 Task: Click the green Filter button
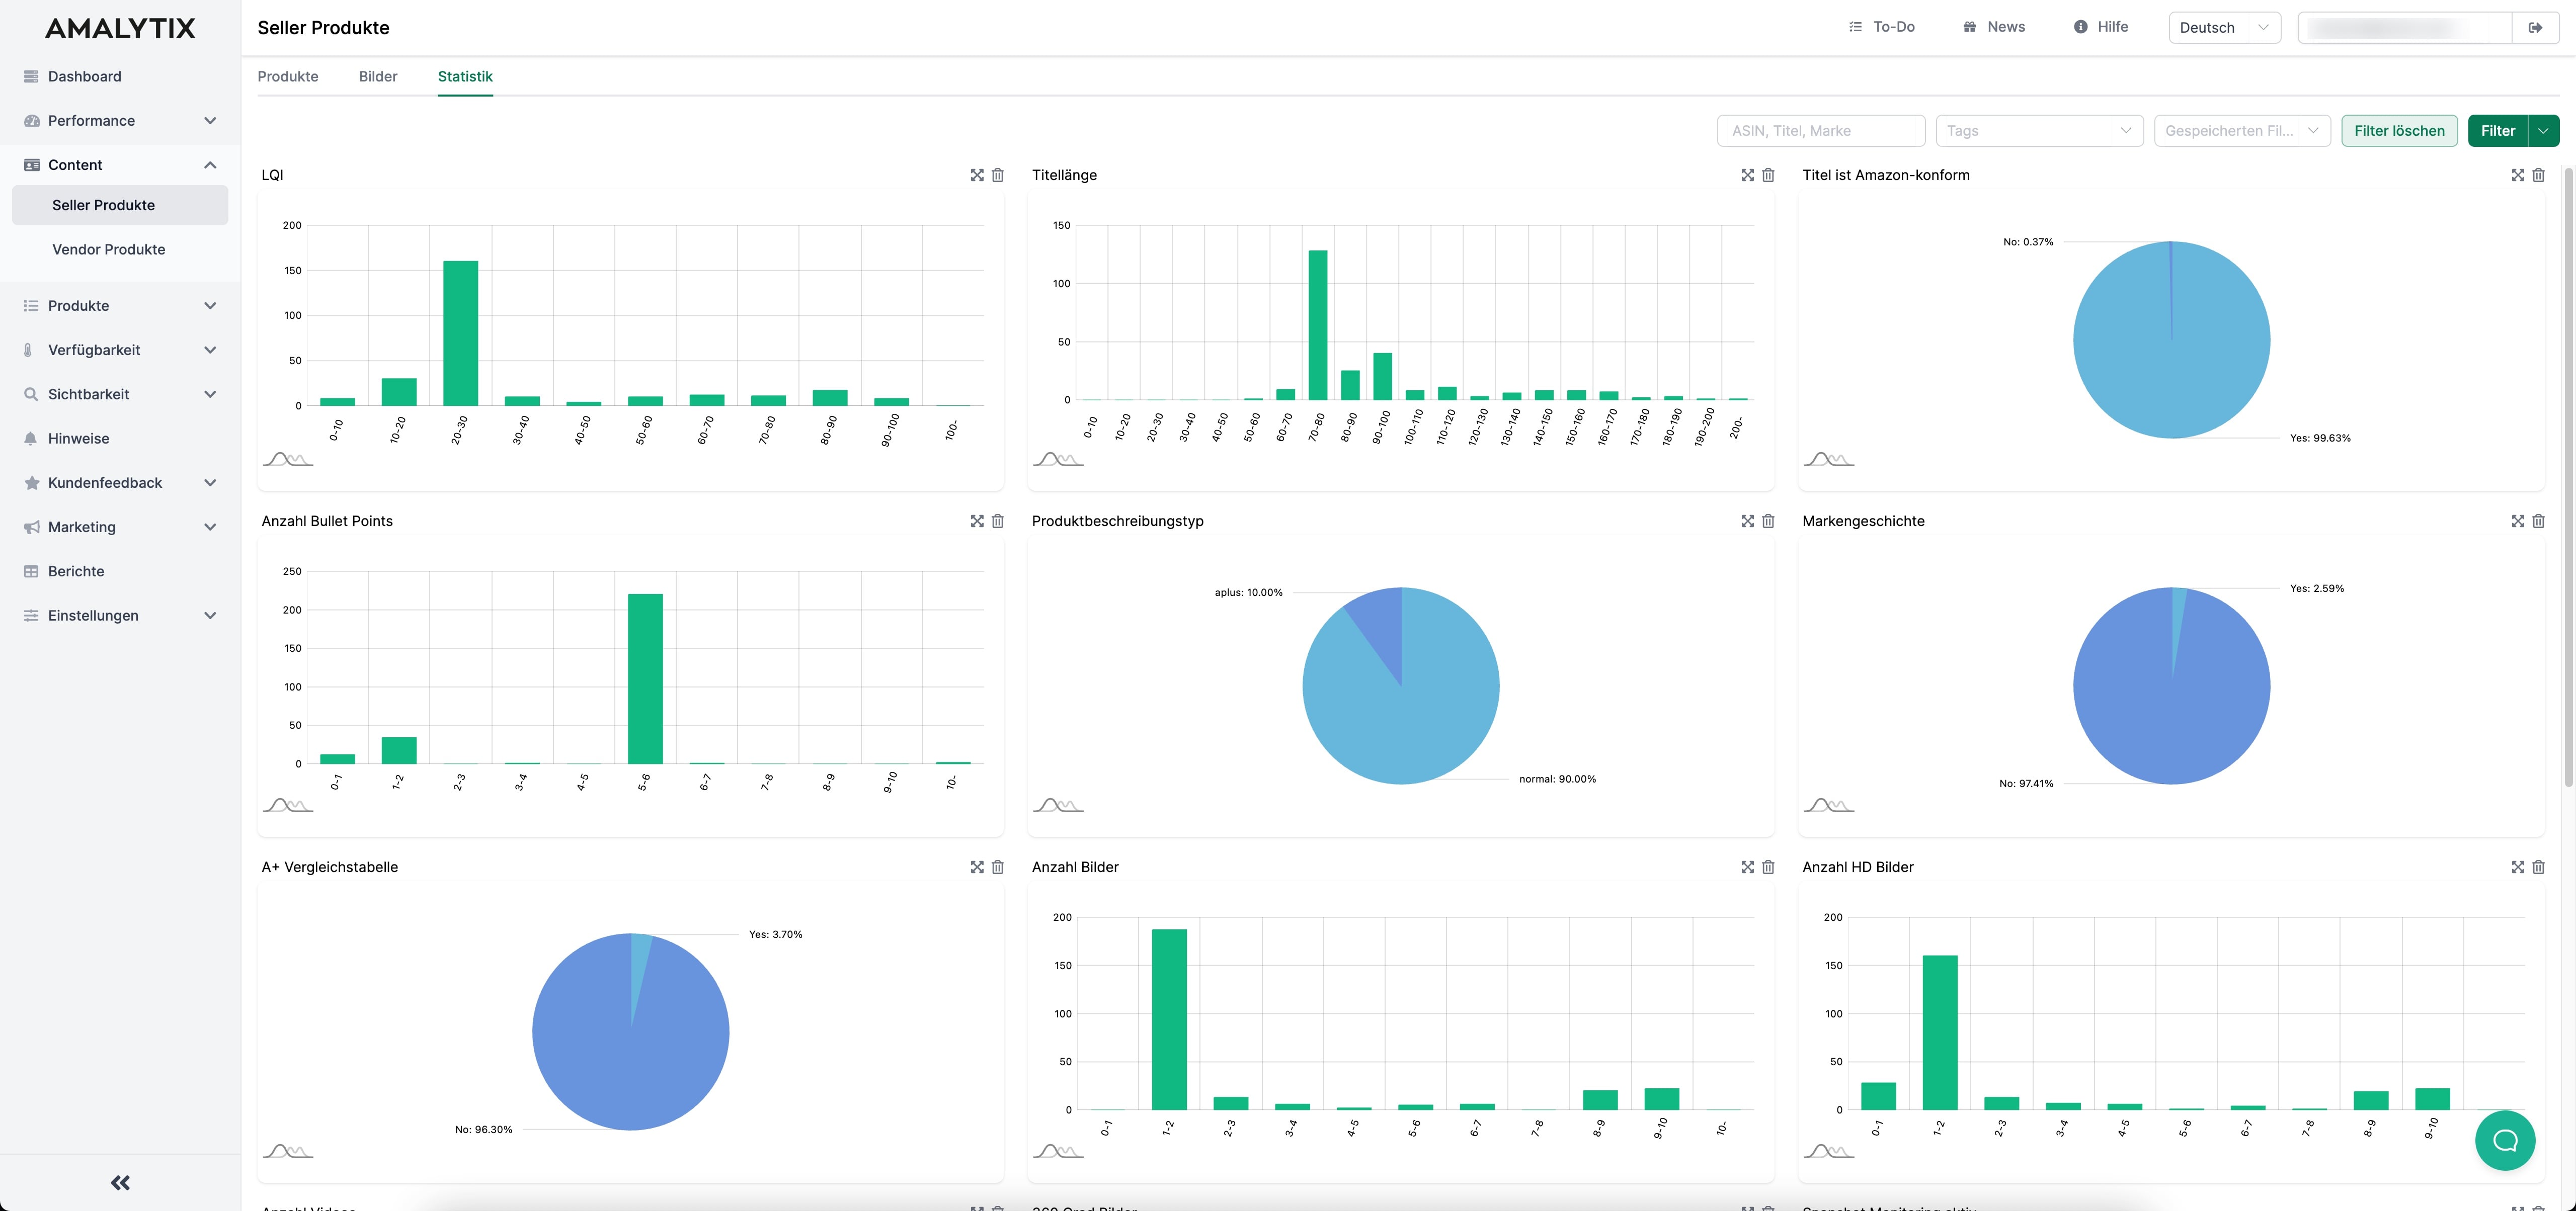click(2498, 131)
